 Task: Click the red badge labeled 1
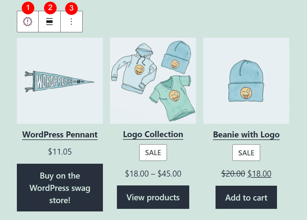27,8
